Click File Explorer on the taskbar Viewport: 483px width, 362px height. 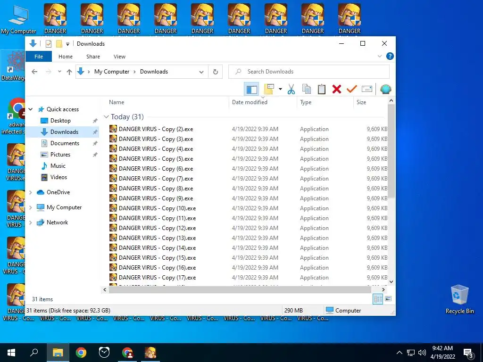[58, 353]
